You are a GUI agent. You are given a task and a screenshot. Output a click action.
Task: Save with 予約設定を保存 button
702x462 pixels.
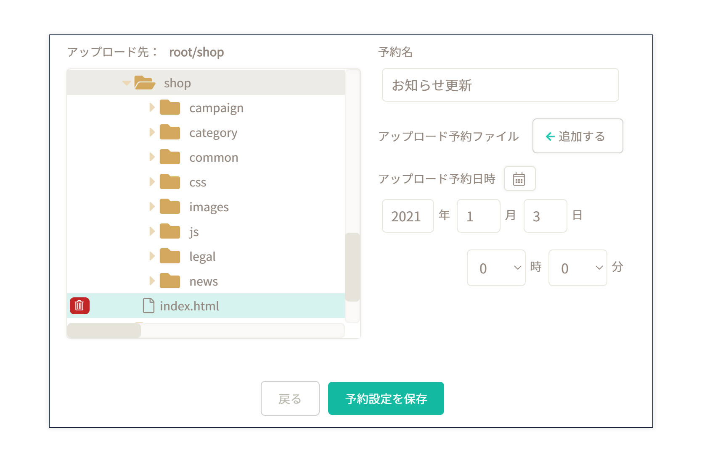click(x=386, y=399)
